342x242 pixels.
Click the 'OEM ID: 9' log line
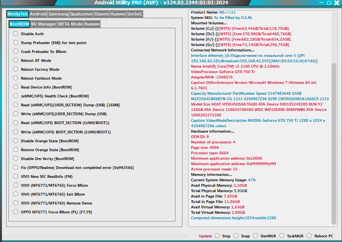tap(200, 137)
